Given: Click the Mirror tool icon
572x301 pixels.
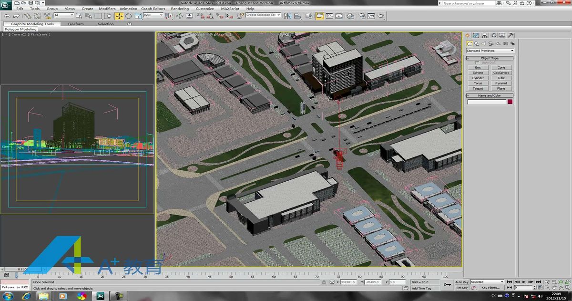Looking at the screenshot, I should click(x=287, y=16).
